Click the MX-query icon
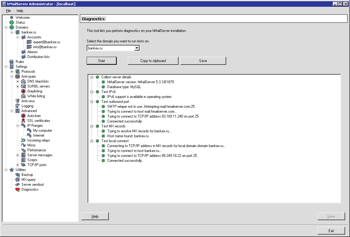The height and width of the screenshot is (237, 350). pyautogui.click(x=18, y=179)
